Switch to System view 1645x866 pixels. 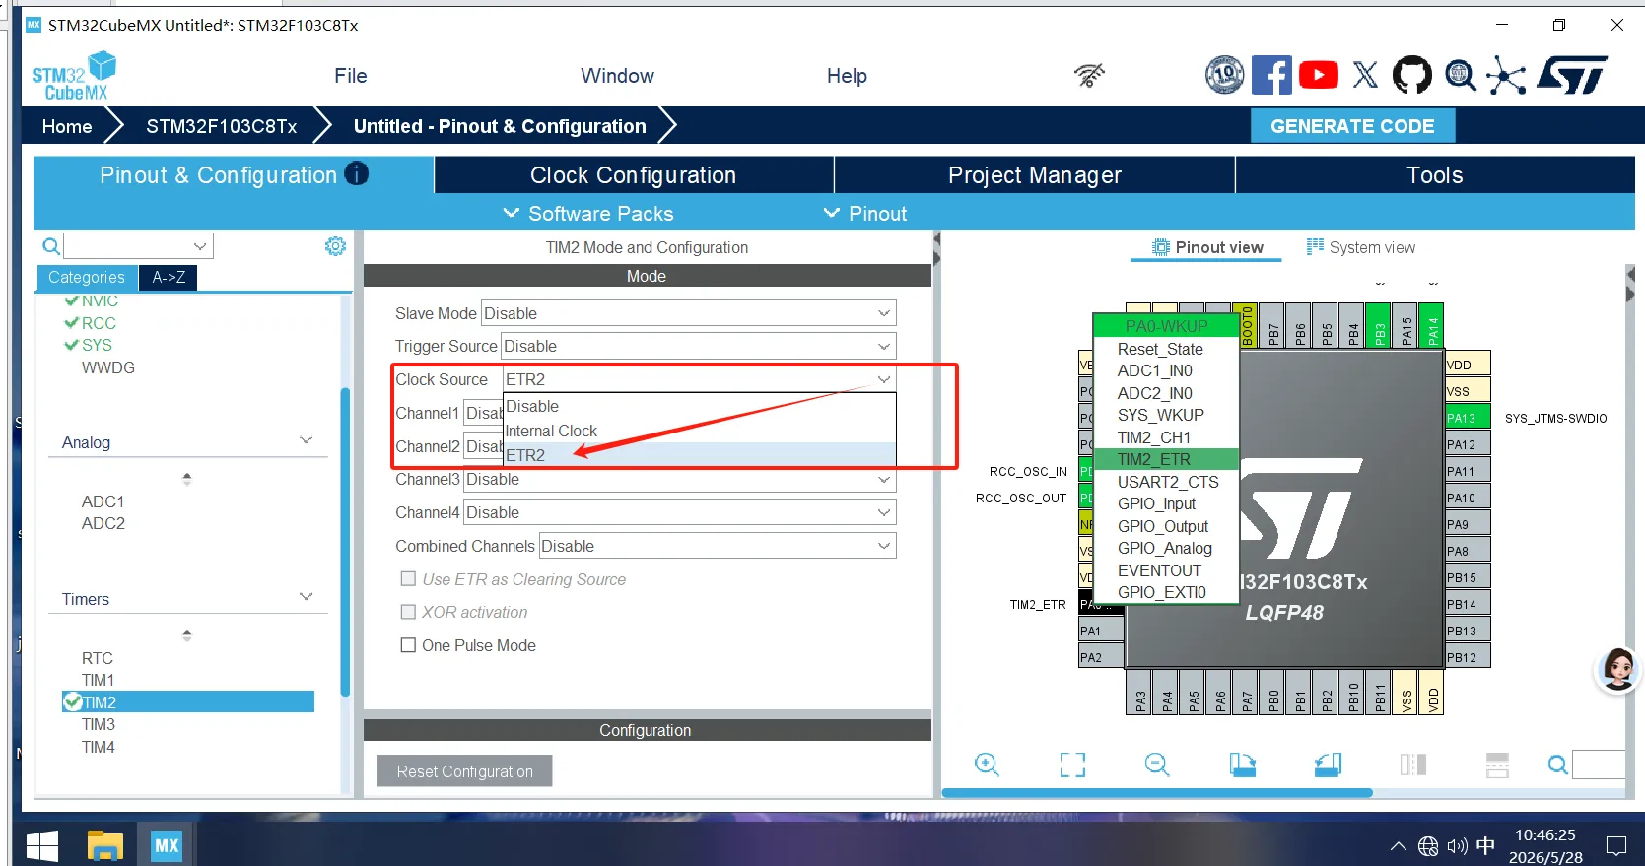pyautogui.click(x=1360, y=247)
